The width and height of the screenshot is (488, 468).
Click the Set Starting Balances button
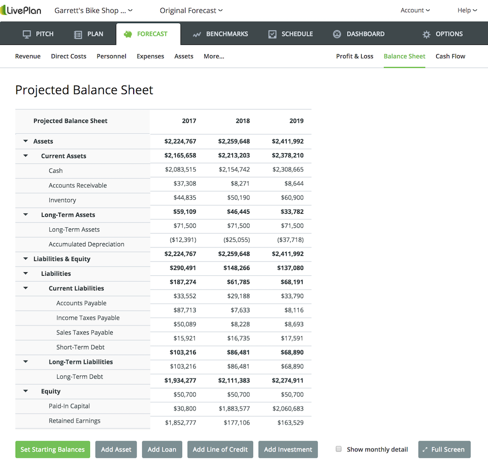(52, 449)
